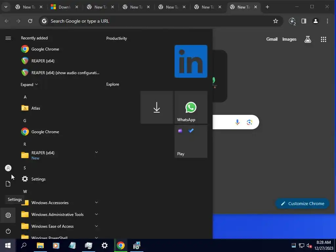
Task: Open the WhatsApp tile
Action: point(191,107)
